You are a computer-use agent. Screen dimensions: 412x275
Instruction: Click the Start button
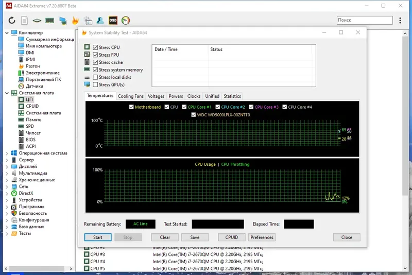[98, 237]
